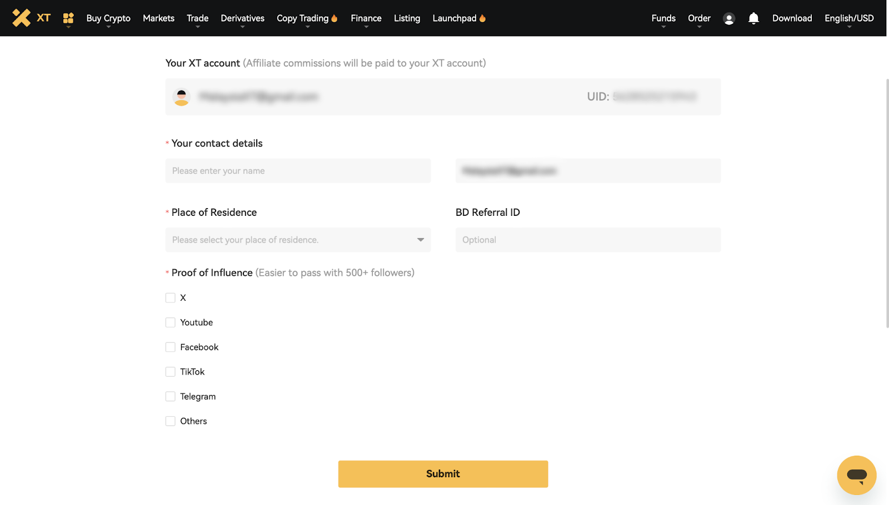Open the English/USD language selector
Viewport: 889px width, 505px height.
coord(848,18)
